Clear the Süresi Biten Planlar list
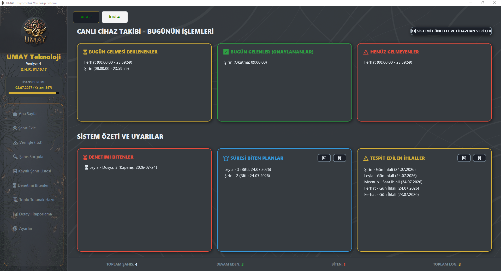The image size is (501, 271). tap(339, 158)
